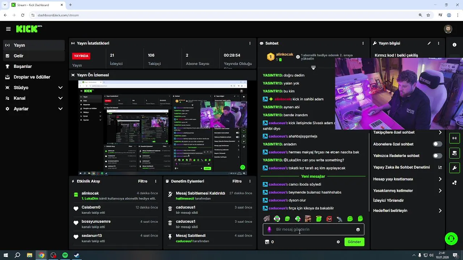This screenshot has height=260, width=463.
Task: Click the info circle icon in right rail
Action: [x=454, y=45]
